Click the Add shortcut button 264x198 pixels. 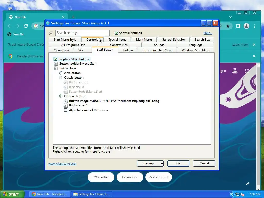point(159,177)
